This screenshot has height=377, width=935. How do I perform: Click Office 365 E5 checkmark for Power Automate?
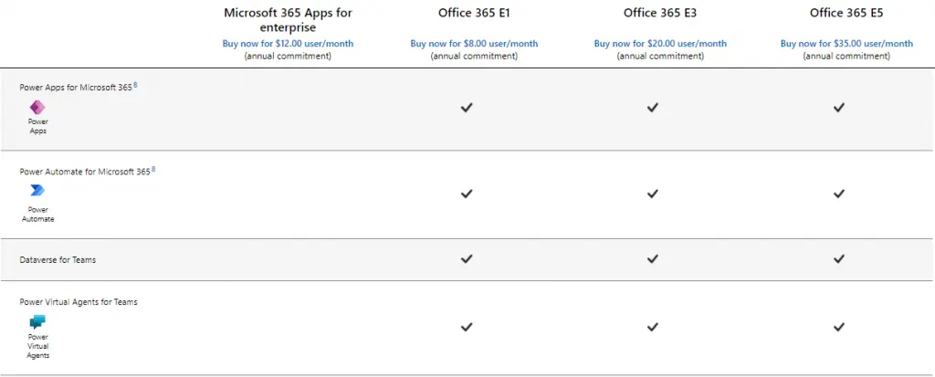[839, 194]
